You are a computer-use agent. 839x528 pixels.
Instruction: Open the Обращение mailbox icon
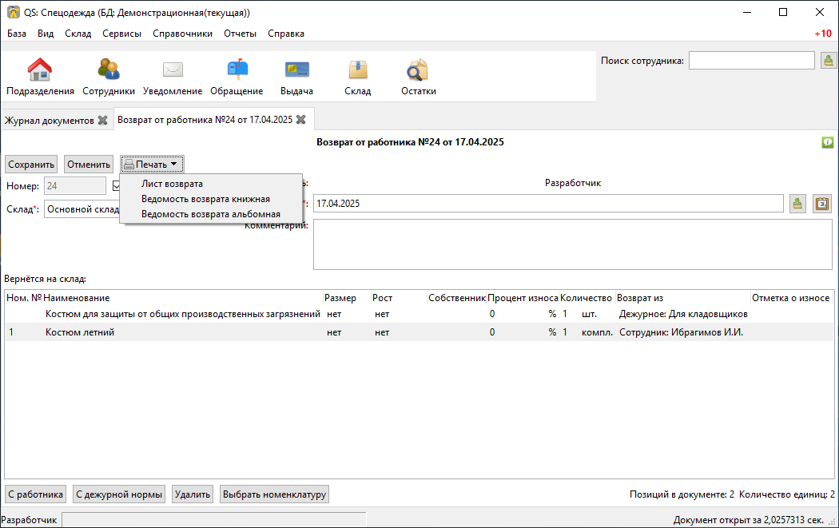click(237, 70)
